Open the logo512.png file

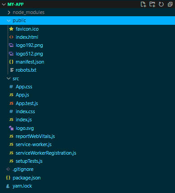[29, 54]
